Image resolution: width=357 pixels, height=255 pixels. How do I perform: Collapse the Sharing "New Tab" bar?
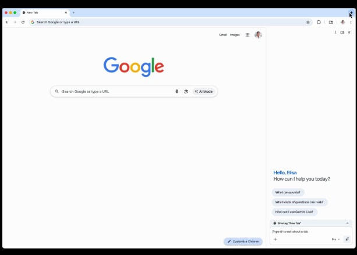348,223
